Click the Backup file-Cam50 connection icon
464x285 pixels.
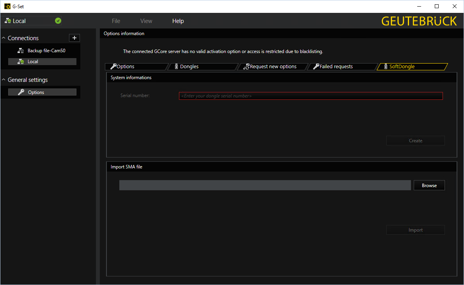(21, 51)
